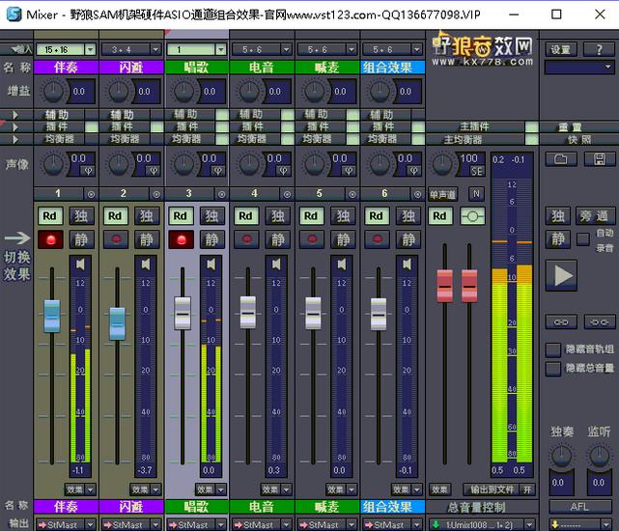This screenshot has width=619, height=531.
Task: Click the link chain icon
Action: click(561, 322)
